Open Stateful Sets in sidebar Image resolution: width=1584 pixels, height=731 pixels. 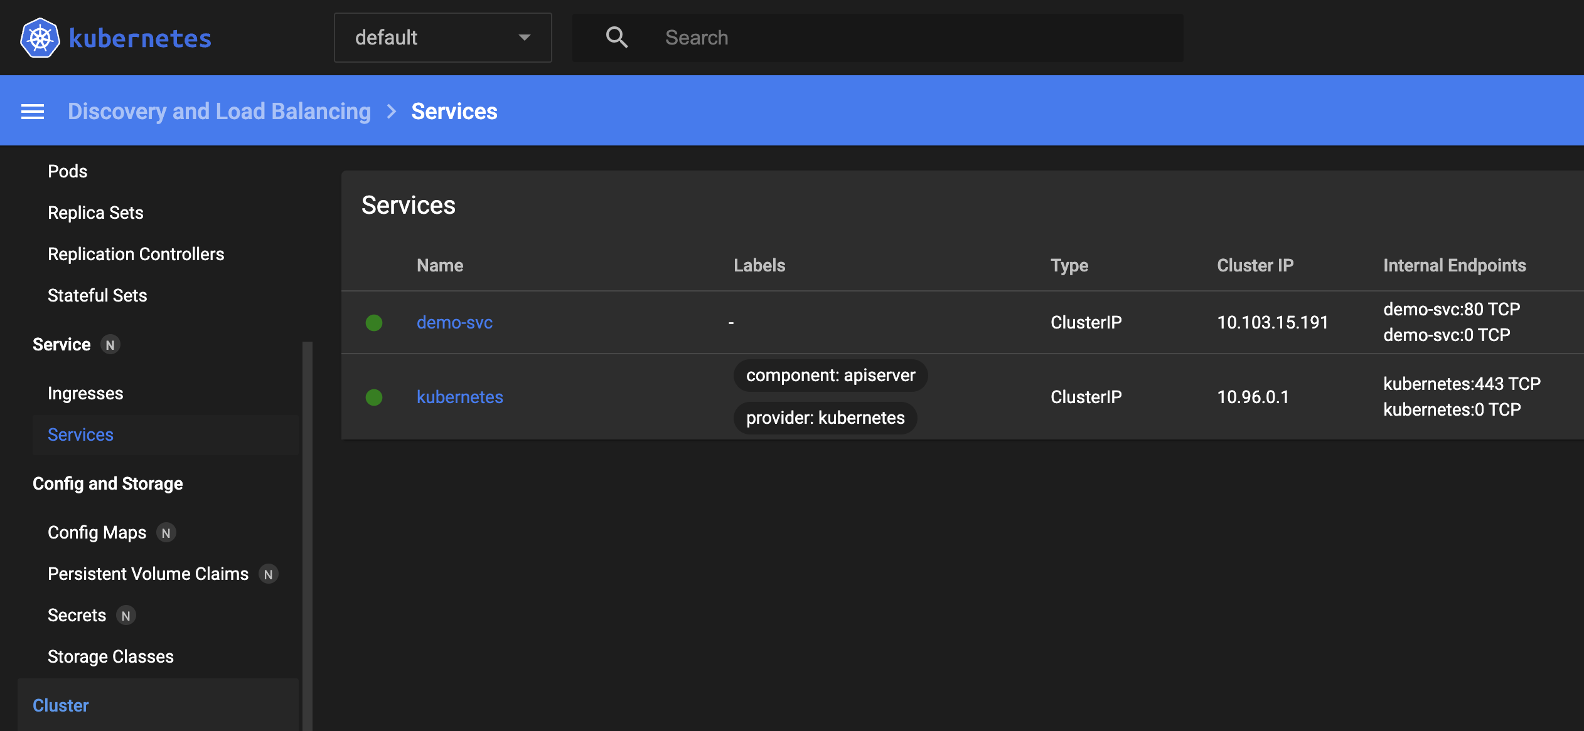click(x=97, y=295)
